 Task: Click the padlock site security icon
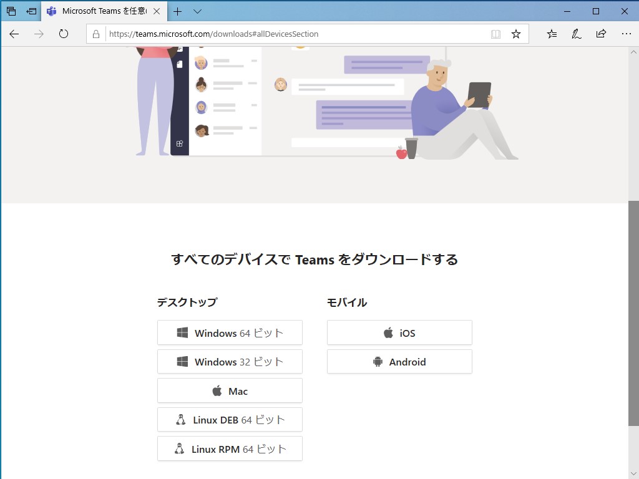[x=96, y=34]
